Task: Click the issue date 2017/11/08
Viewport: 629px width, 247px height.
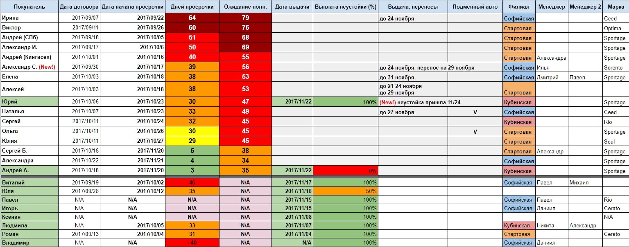Action: 292,217
